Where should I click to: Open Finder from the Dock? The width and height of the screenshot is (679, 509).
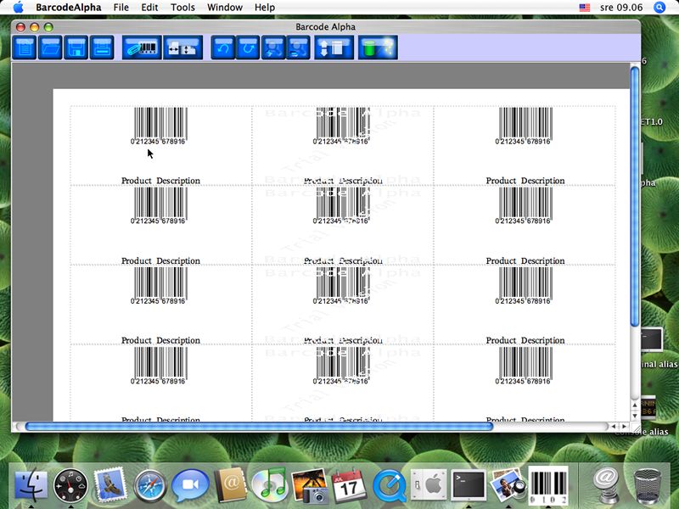31,485
